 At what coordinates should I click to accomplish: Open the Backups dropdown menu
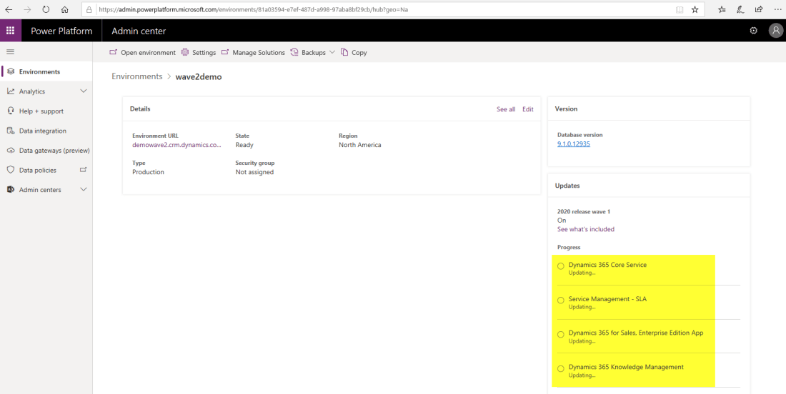[x=332, y=52]
